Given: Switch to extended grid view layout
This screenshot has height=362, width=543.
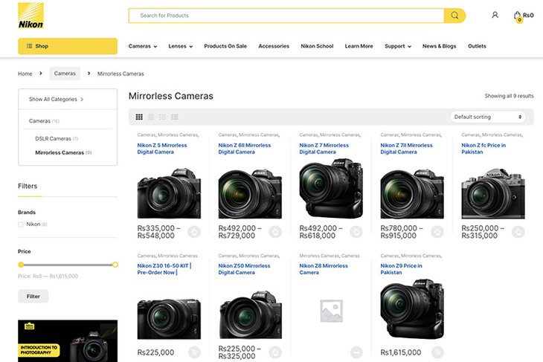Looking at the screenshot, I should click(x=175, y=117).
